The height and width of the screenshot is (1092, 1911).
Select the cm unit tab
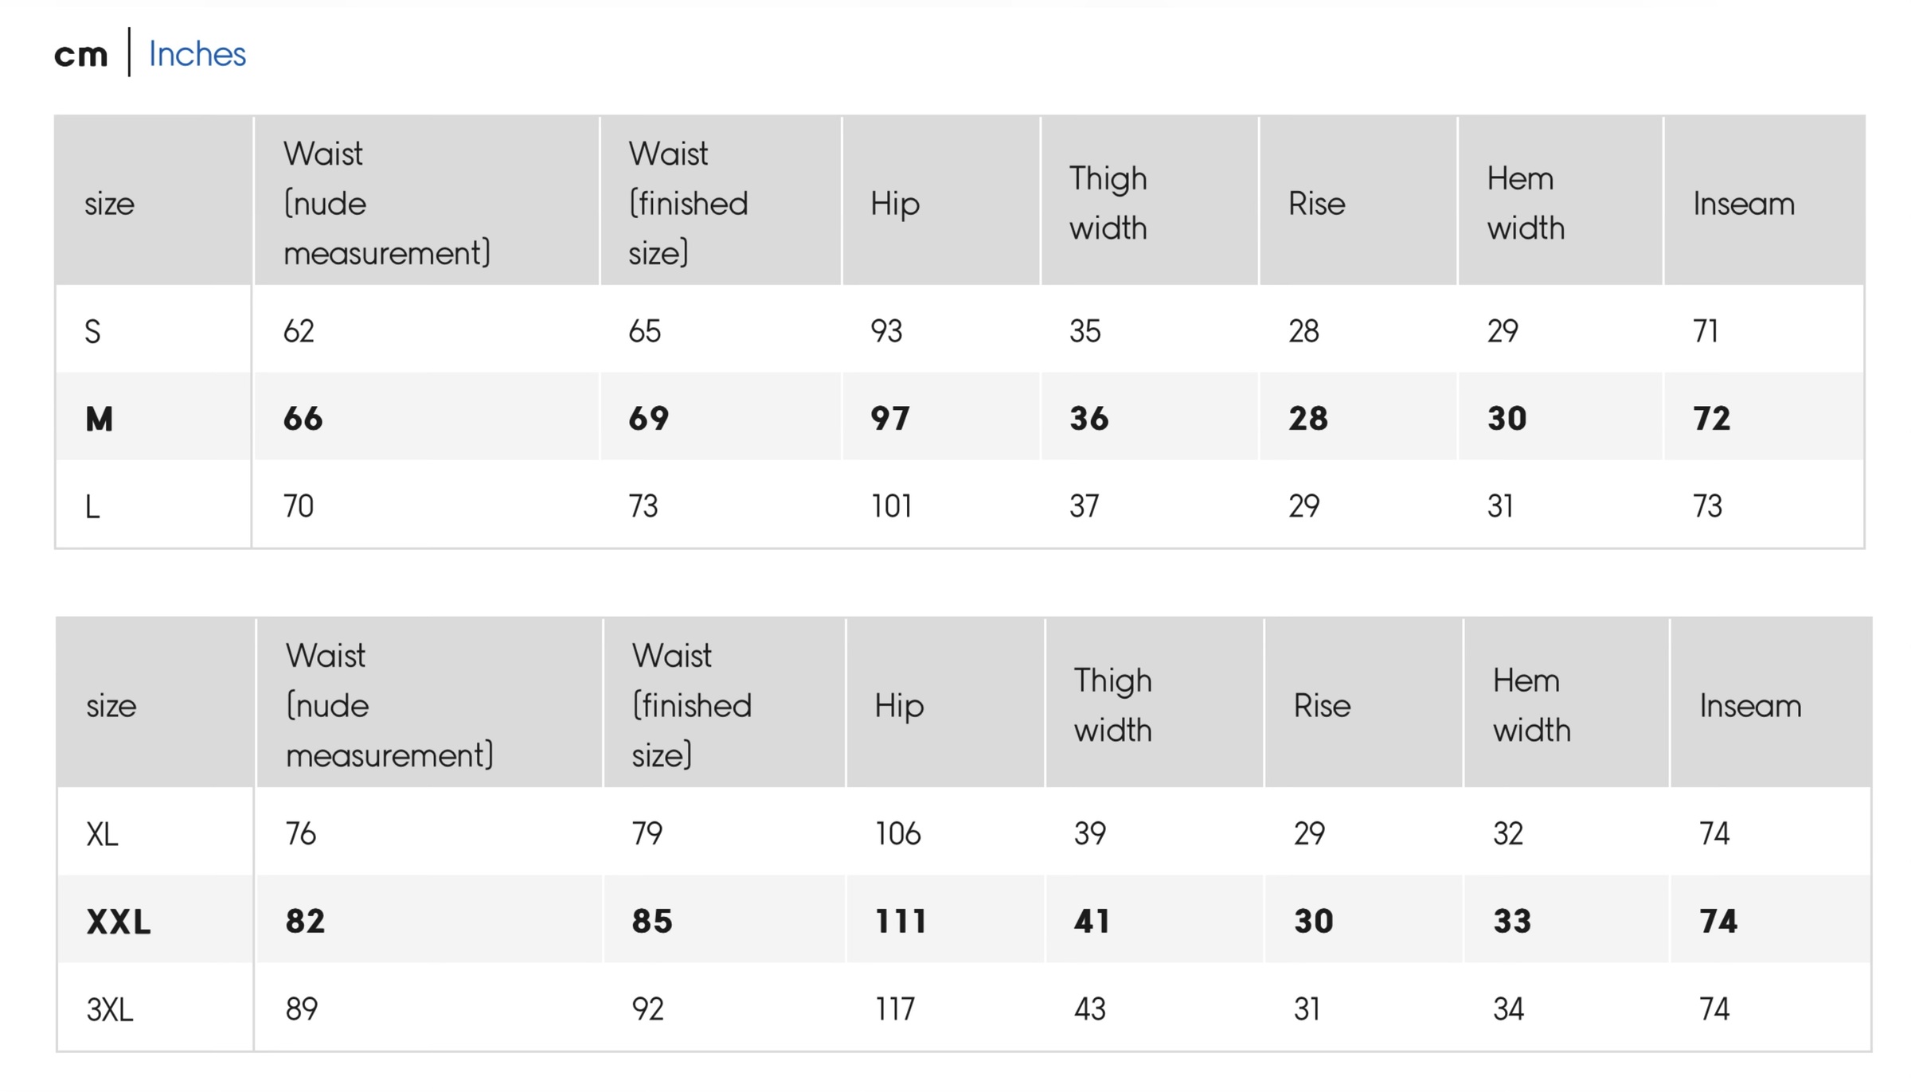80,54
